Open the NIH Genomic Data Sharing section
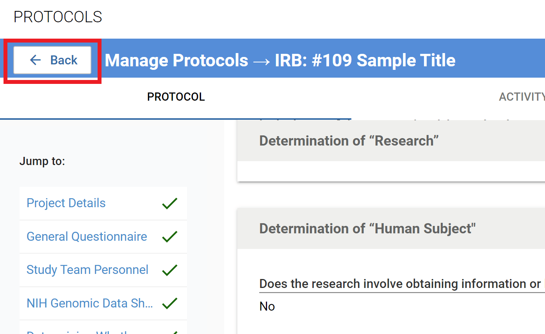The height and width of the screenshot is (334, 545). coord(89,303)
